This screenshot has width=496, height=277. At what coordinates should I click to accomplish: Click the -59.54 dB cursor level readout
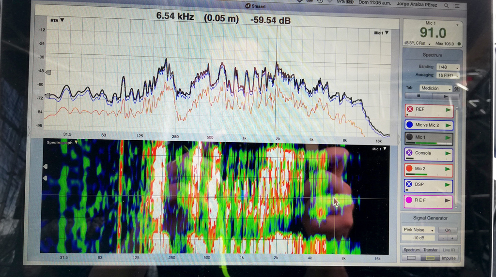[x=270, y=20]
